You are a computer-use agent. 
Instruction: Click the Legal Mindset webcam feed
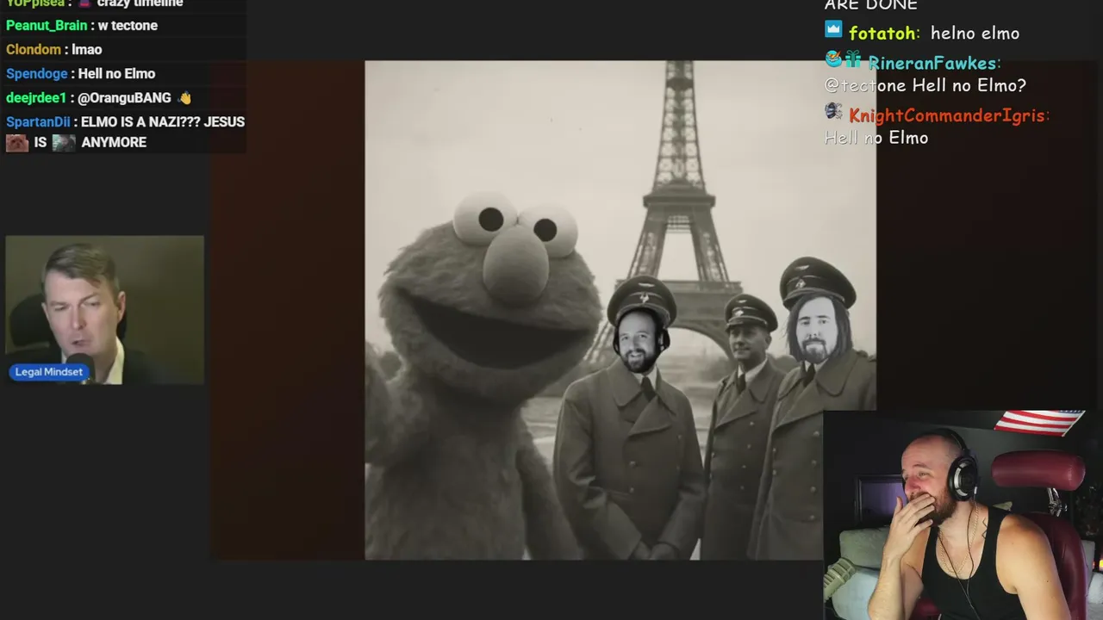click(x=105, y=309)
